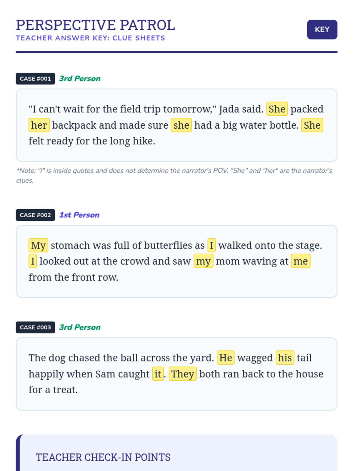The height and width of the screenshot is (471, 353).
Task: Click the 1st Person label for Case #002
Action: click(79, 215)
